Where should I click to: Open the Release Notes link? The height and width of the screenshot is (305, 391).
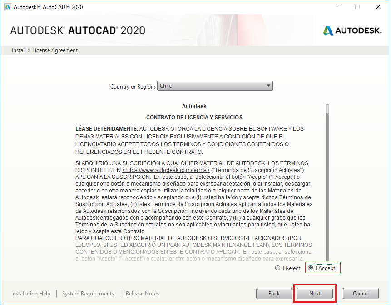pos(143,294)
